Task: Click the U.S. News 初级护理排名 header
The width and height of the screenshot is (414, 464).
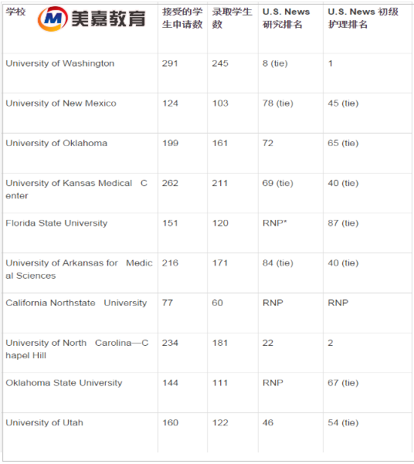Action: tap(363, 18)
